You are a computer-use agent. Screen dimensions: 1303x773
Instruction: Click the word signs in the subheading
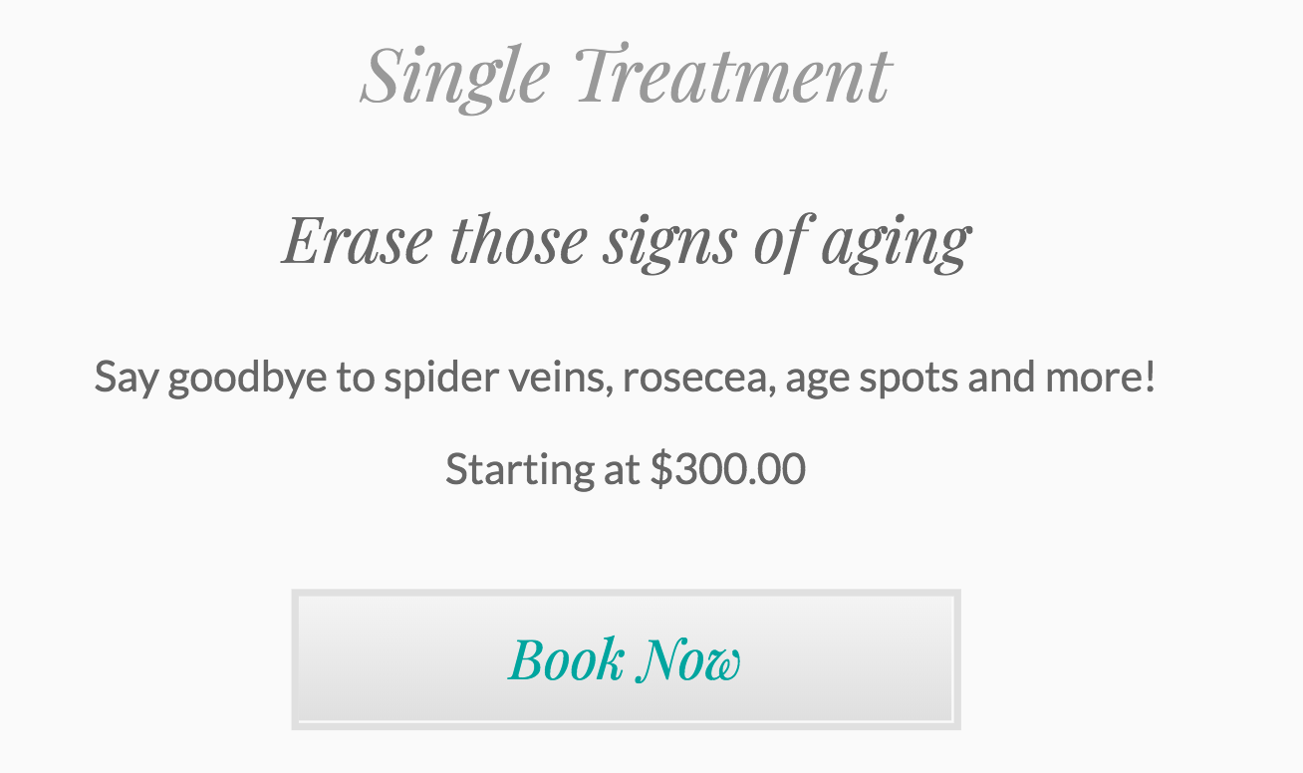667,245
